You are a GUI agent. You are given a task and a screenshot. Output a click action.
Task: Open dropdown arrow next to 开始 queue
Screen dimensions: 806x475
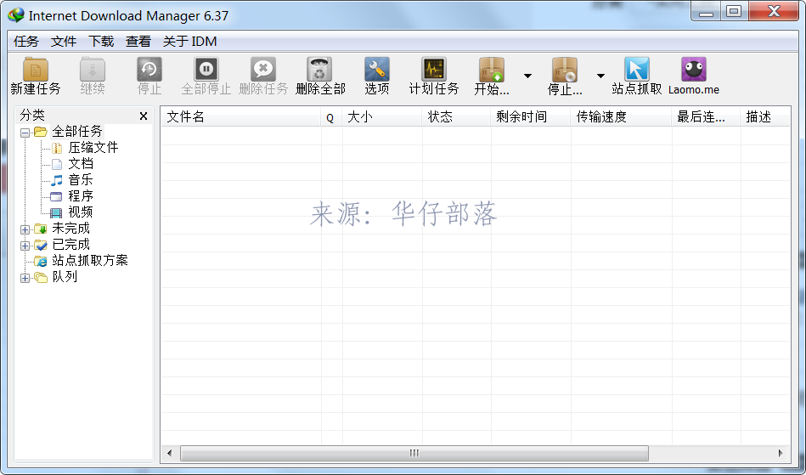[527, 76]
